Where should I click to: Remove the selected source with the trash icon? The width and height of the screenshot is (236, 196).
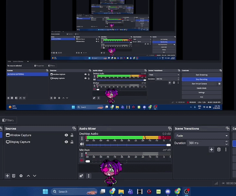coord(14,176)
